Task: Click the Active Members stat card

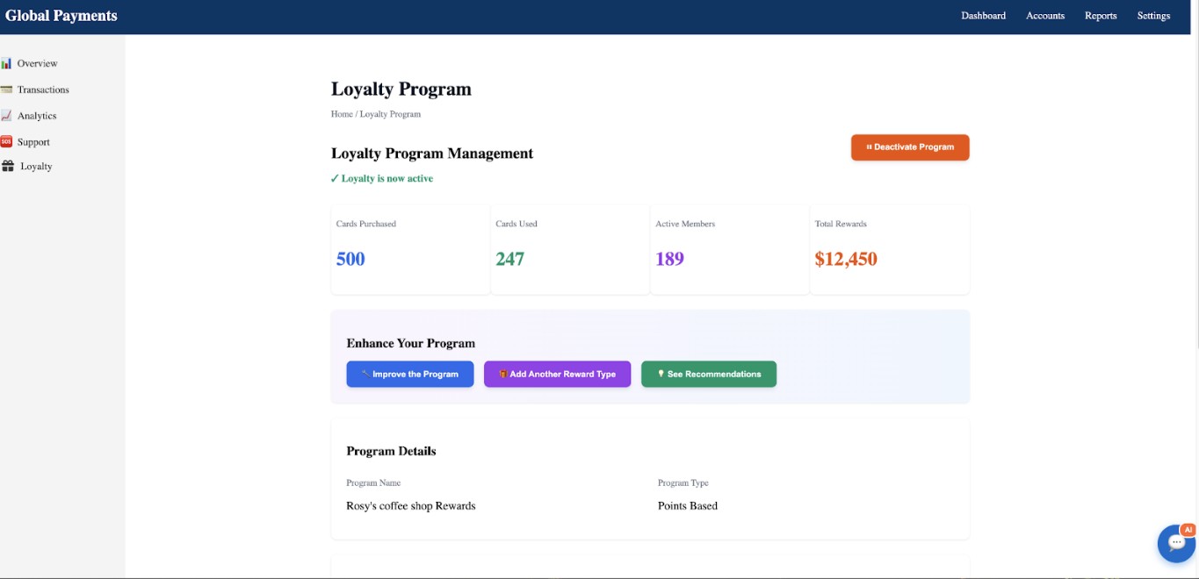Action: pyautogui.click(x=729, y=250)
